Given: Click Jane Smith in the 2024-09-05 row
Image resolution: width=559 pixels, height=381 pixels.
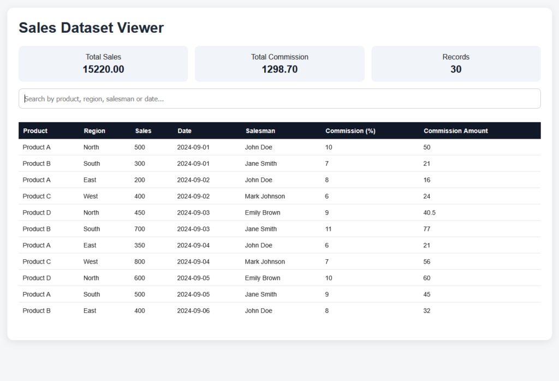Looking at the screenshot, I should pos(260,295).
